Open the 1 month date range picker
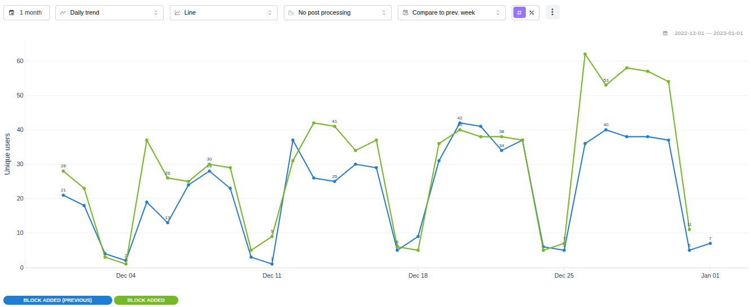The image size is (751, 307). pos(27,12)
